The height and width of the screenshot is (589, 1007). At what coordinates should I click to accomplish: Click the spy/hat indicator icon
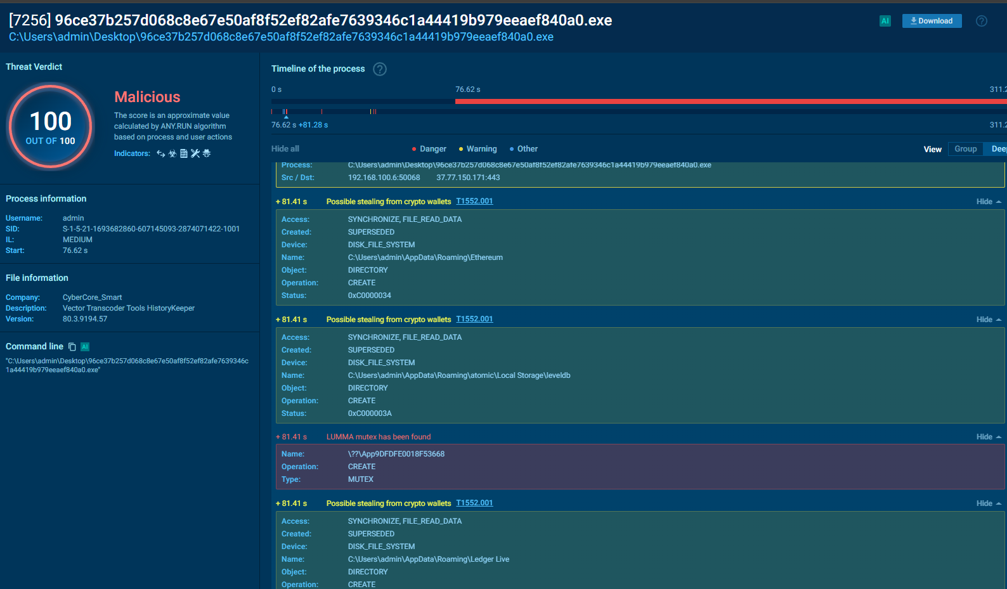(207, 153)
